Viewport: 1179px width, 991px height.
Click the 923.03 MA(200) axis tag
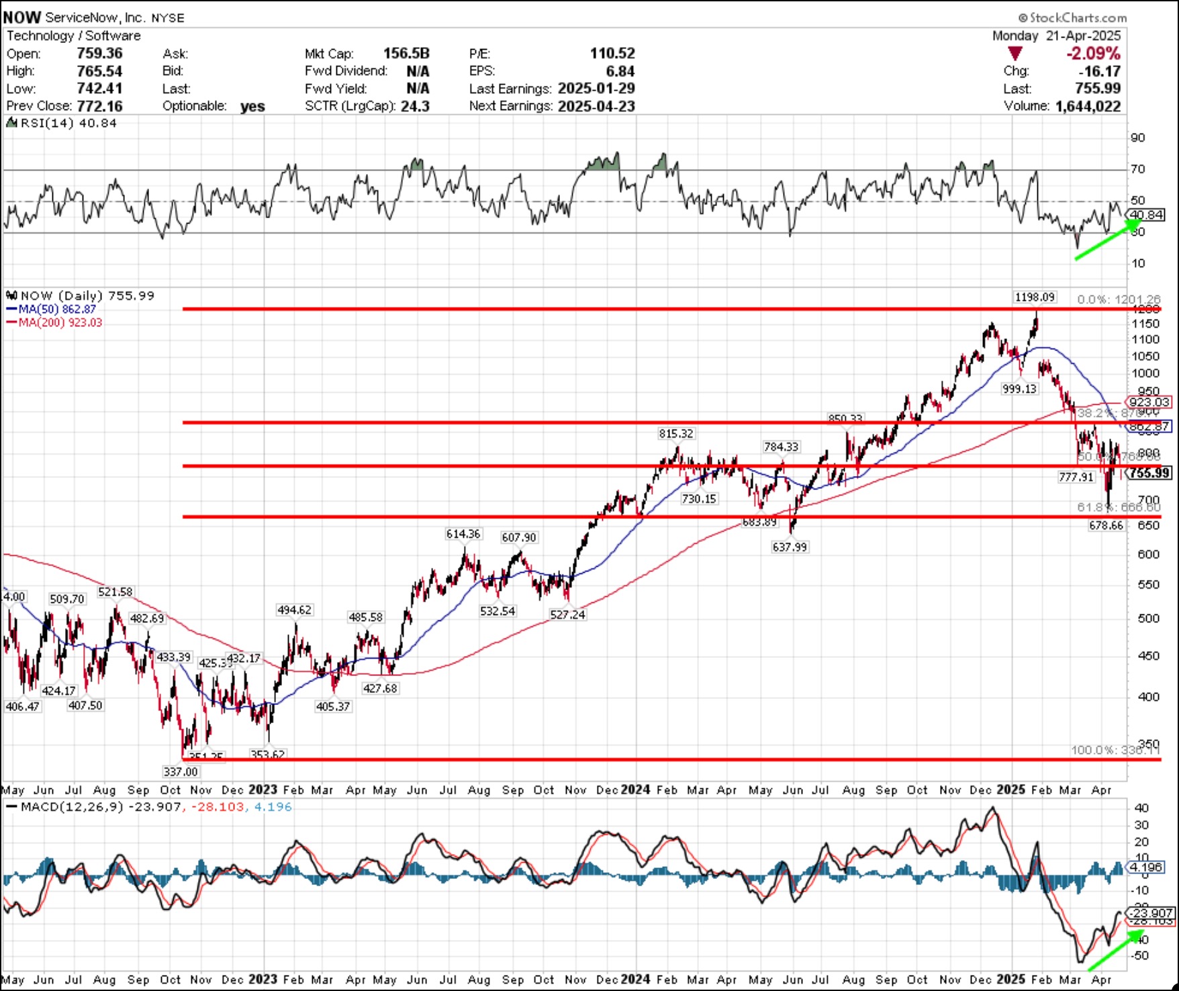coord(1149,402)
